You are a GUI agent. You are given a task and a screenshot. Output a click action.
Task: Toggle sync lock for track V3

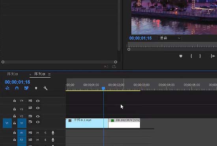pos(30,108)
